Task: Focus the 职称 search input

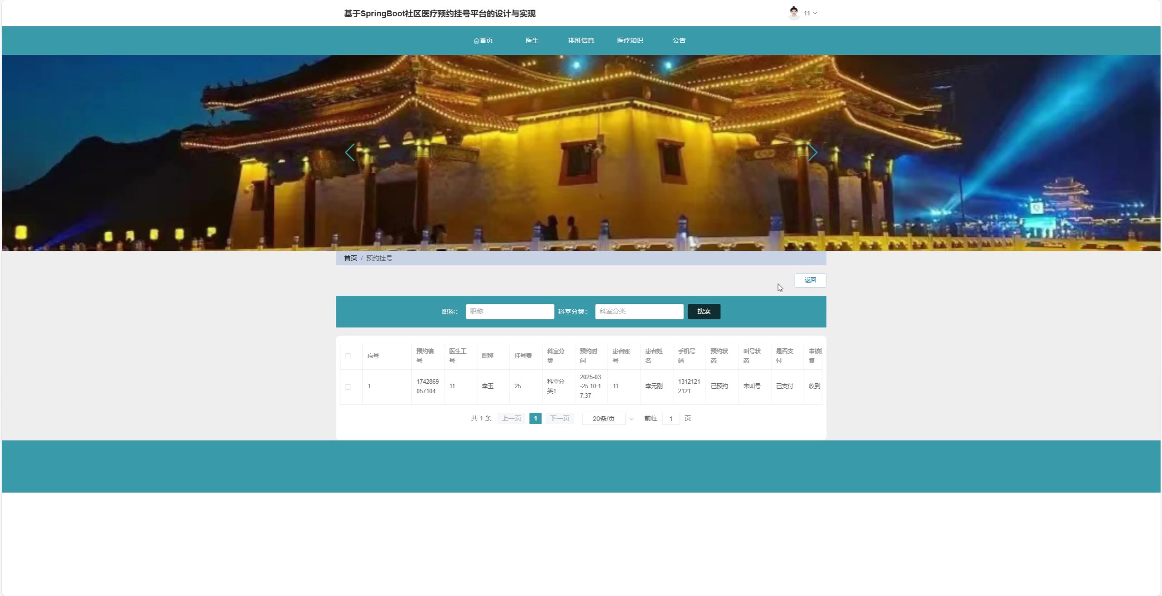Action: [509, 312]
